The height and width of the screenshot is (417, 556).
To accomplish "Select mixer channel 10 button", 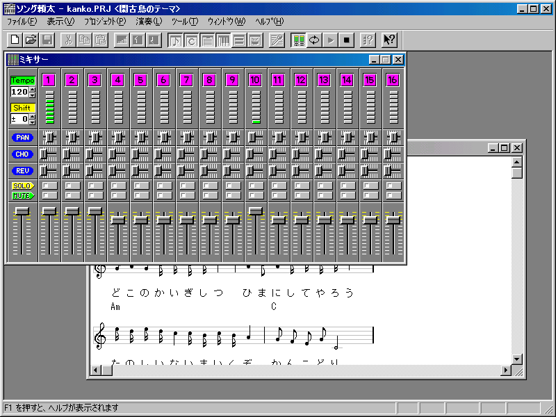I will pos(255,80).
